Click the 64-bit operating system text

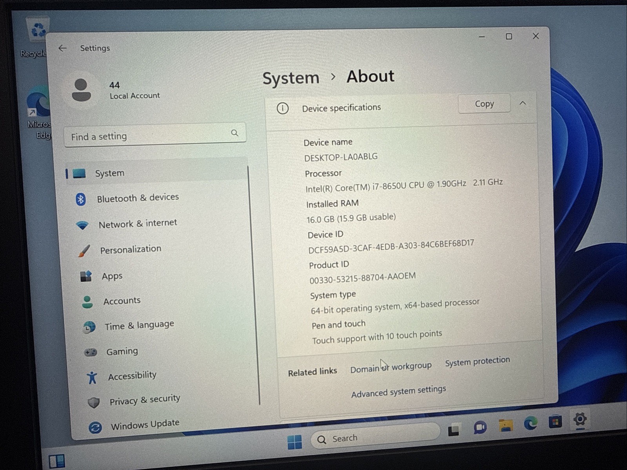coord(395,306)
